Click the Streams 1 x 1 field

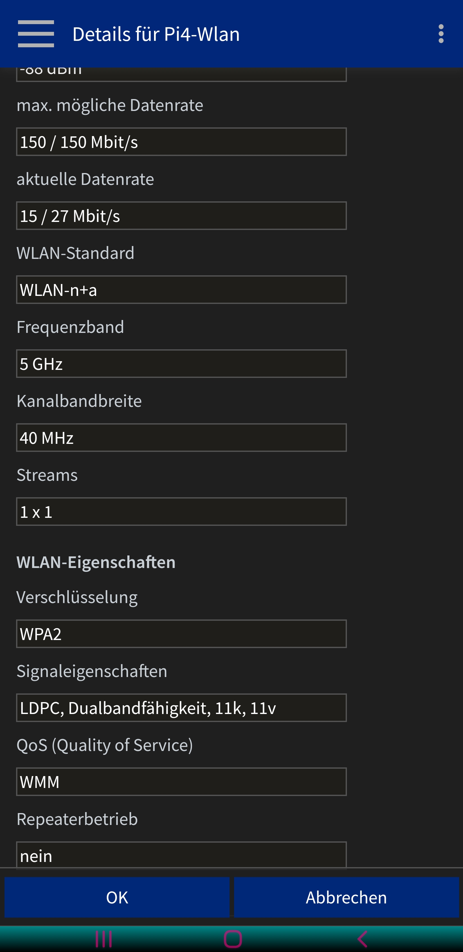tap(181, 511)
